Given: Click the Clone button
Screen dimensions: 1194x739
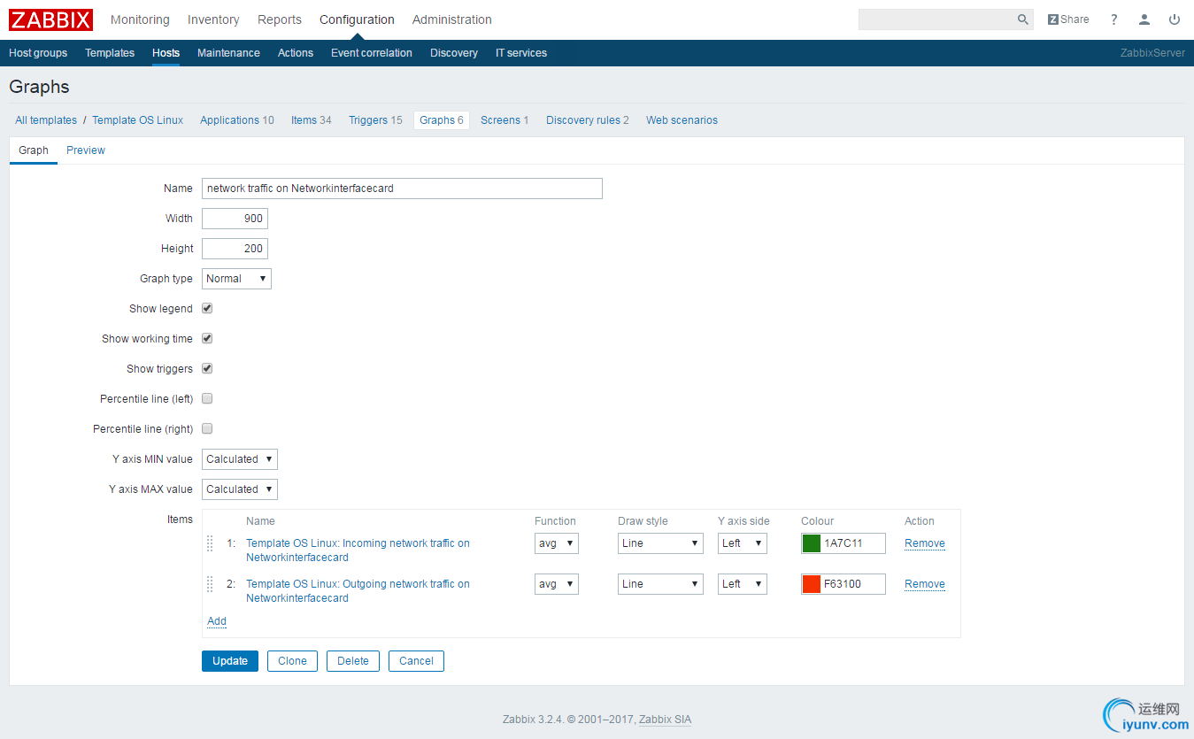Looking at the screenshot, I should click(292, 661).
